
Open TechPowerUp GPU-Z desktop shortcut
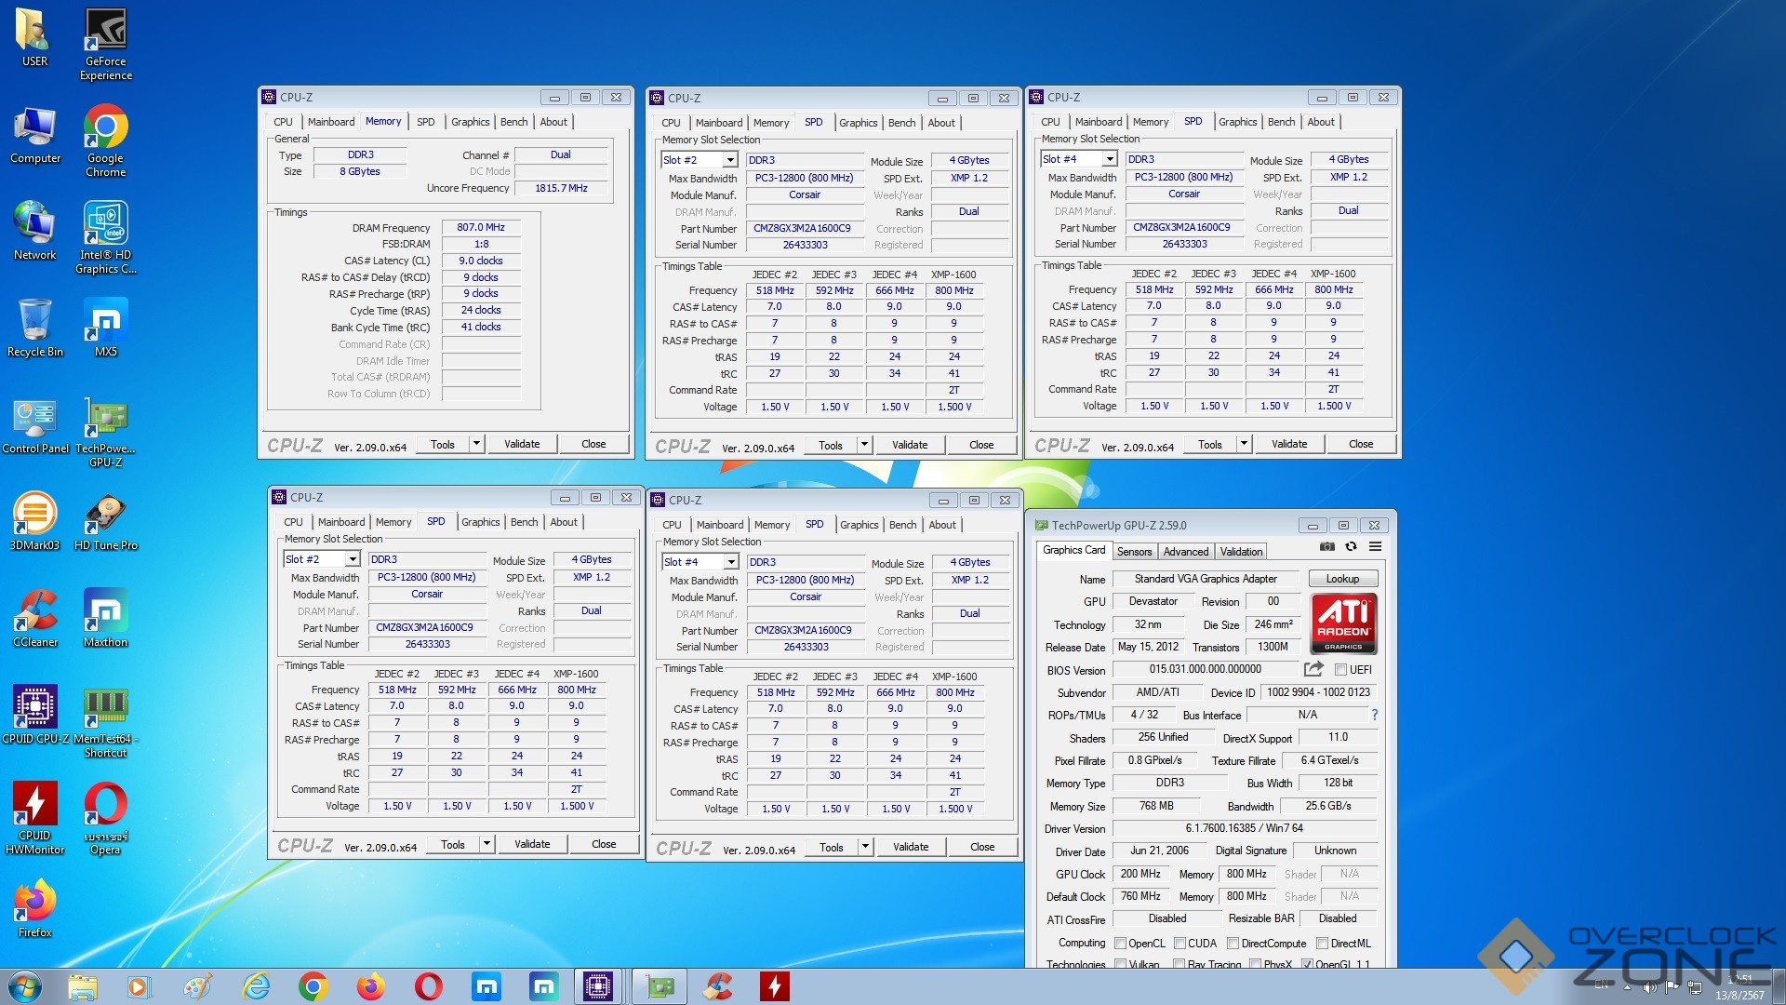click(106, 431)
